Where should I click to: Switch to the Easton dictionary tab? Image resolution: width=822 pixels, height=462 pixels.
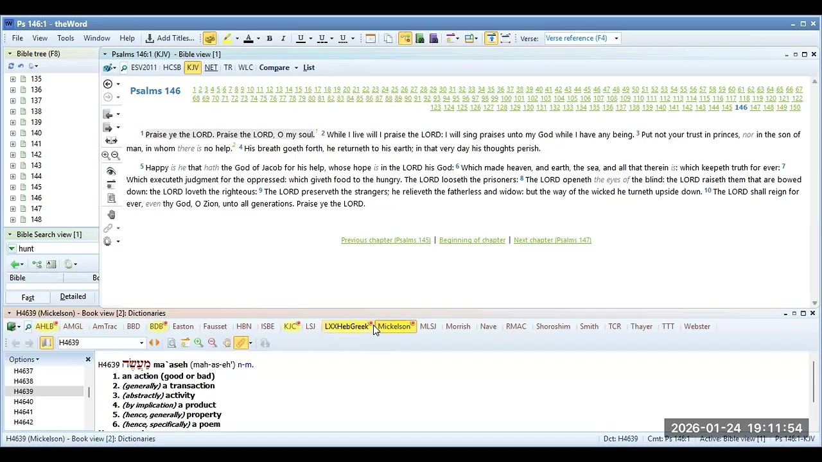[x=183, y=327]
